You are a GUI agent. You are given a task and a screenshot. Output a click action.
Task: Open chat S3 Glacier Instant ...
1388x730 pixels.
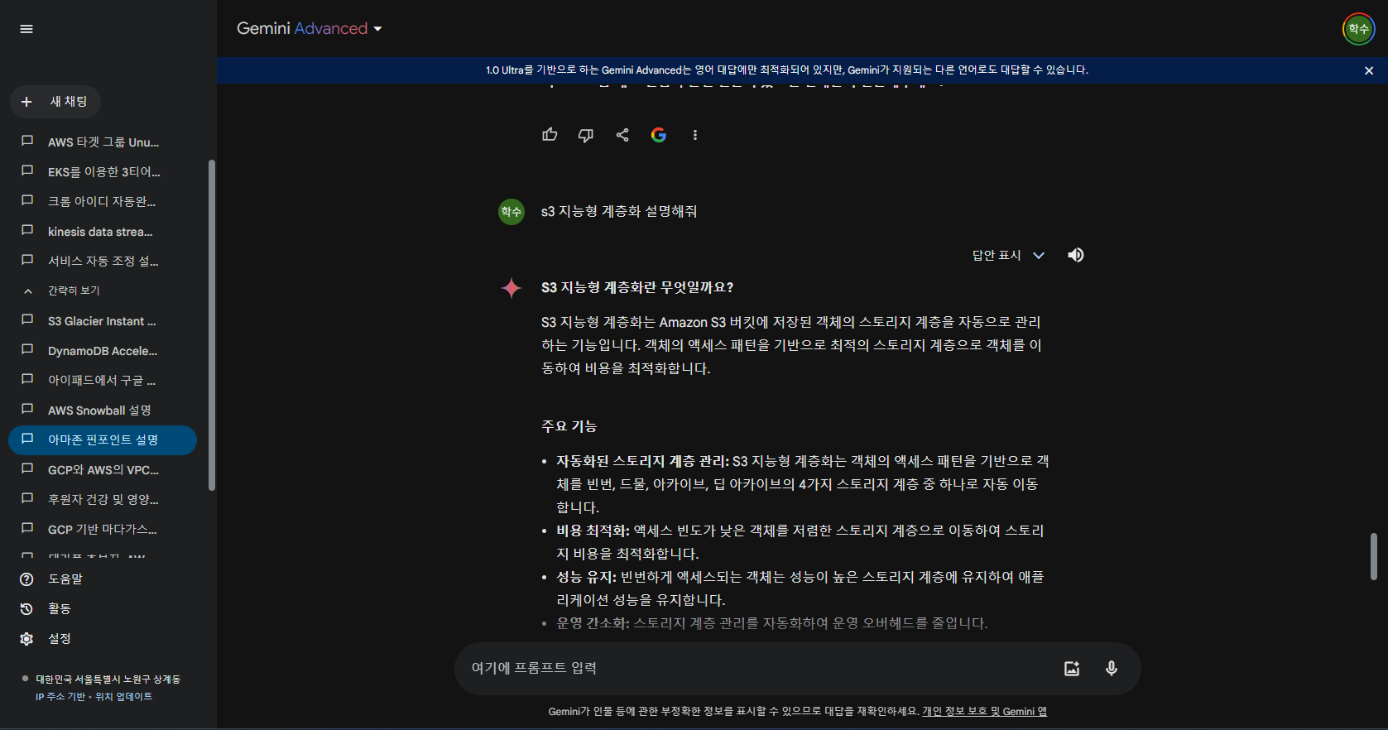tap(103, 321)
